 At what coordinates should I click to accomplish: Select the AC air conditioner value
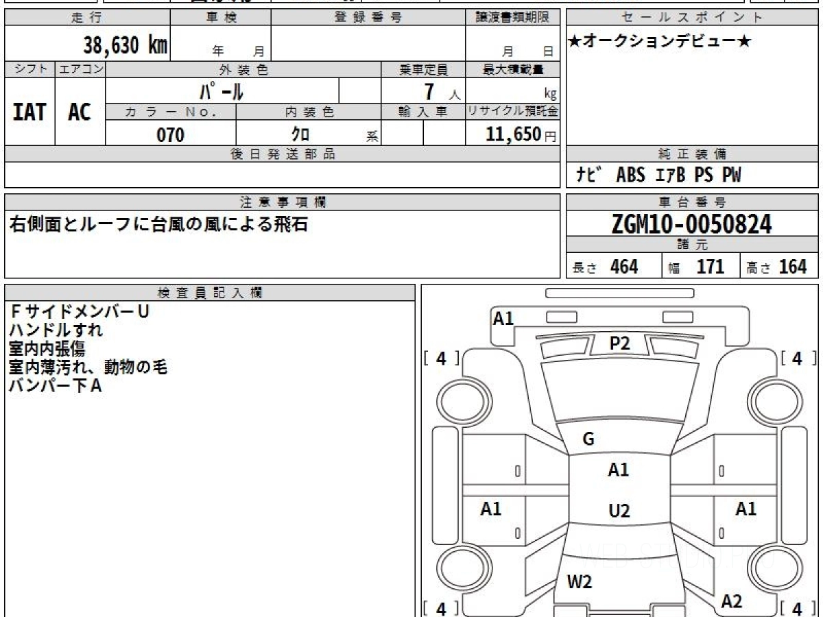(80, 112)
